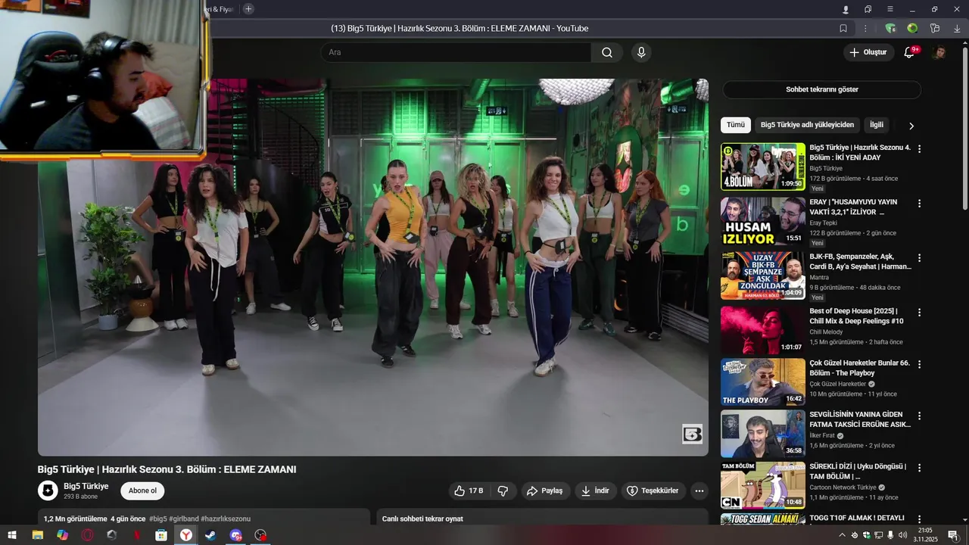The image size is (969, 545).
Task: Open the browser hamburger menu
Action: pos(890,9)
